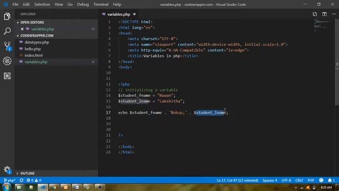
Task: Synchronize changes in status bar
Action: click(x=21, y=180)
